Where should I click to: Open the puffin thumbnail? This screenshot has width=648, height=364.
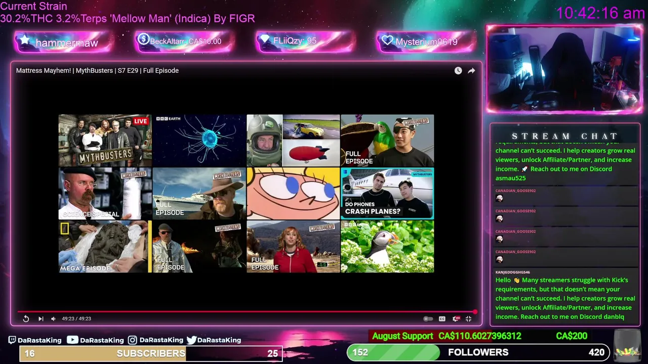pyautogui.click(x=387, y=247)
